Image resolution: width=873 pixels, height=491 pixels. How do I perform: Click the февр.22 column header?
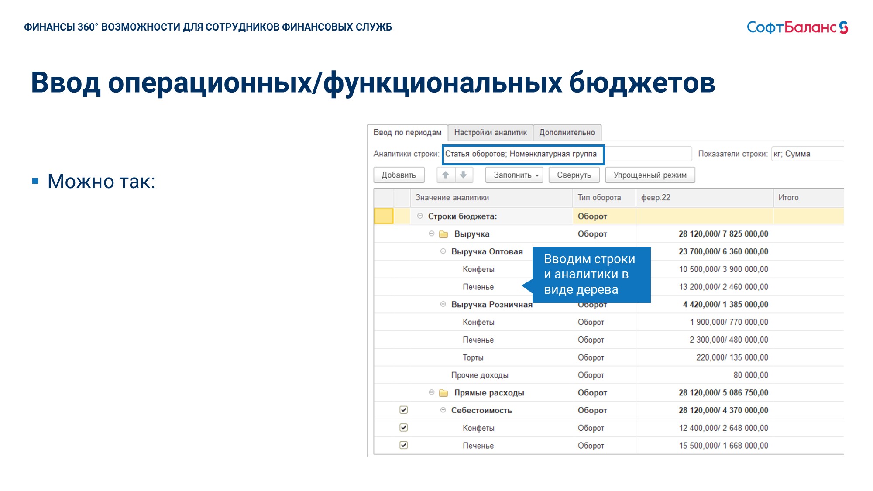click(705, 198)
